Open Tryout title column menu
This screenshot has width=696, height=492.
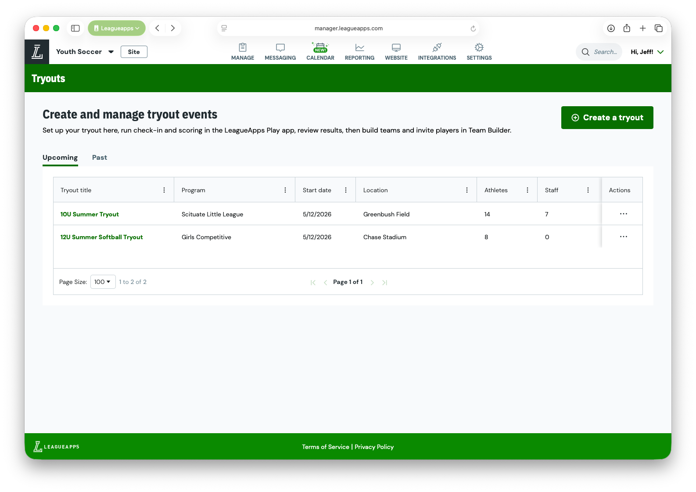click(x=164, y=190)
